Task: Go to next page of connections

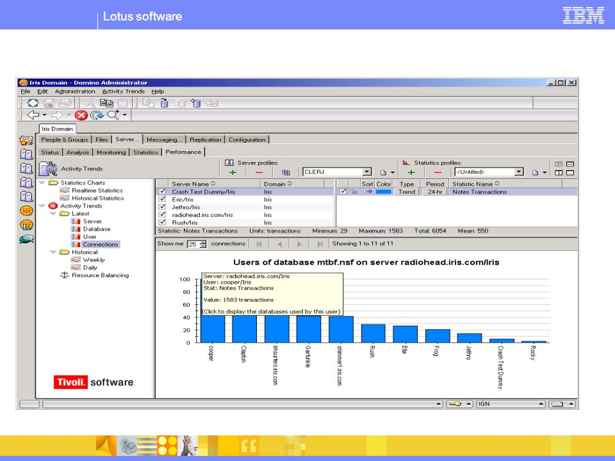Action: tap(299, 244)
